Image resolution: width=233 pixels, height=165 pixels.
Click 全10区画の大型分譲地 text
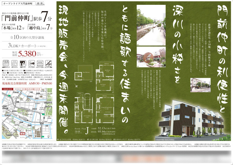point(27,37)
